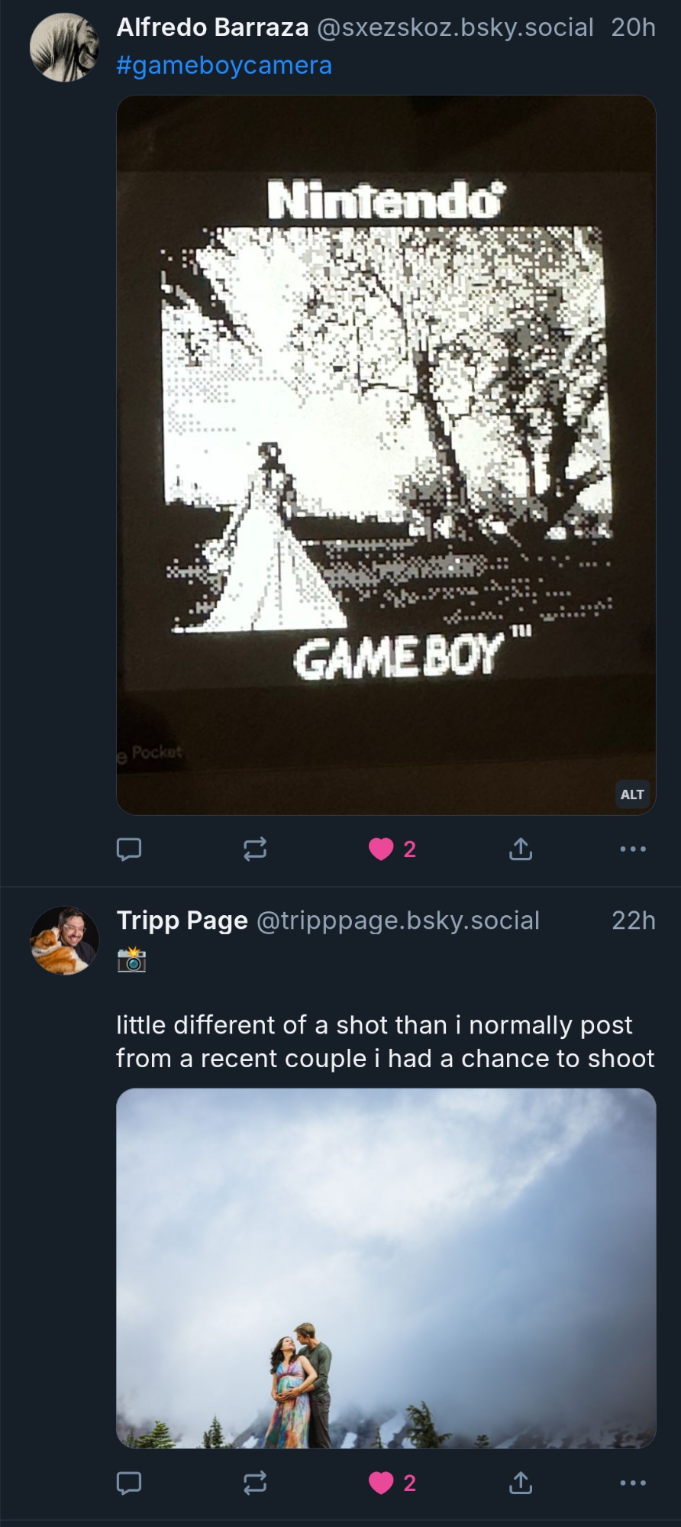681x1527 pixels.
Task: Open the #gameboycamera hashtag
Action: click(x=224, y=66)
